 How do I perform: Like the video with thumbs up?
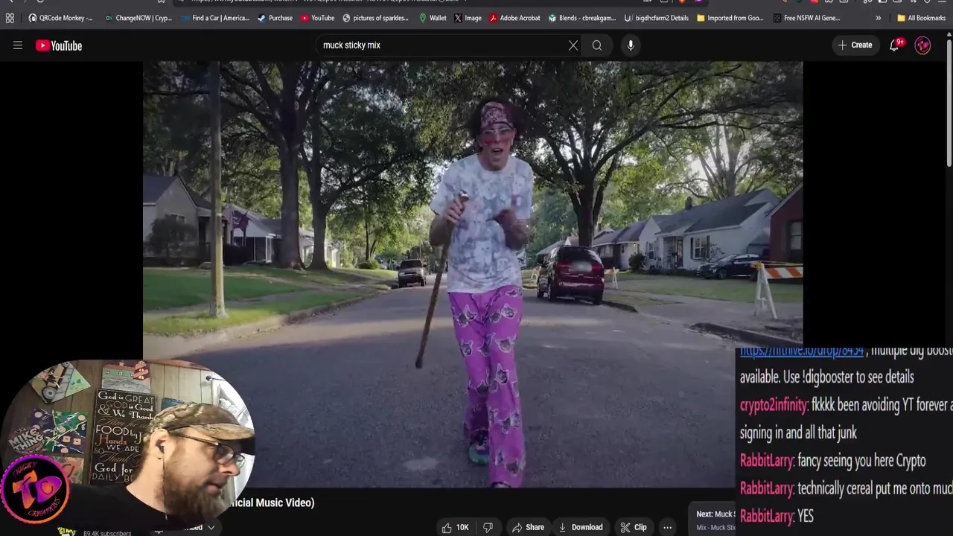456,527
